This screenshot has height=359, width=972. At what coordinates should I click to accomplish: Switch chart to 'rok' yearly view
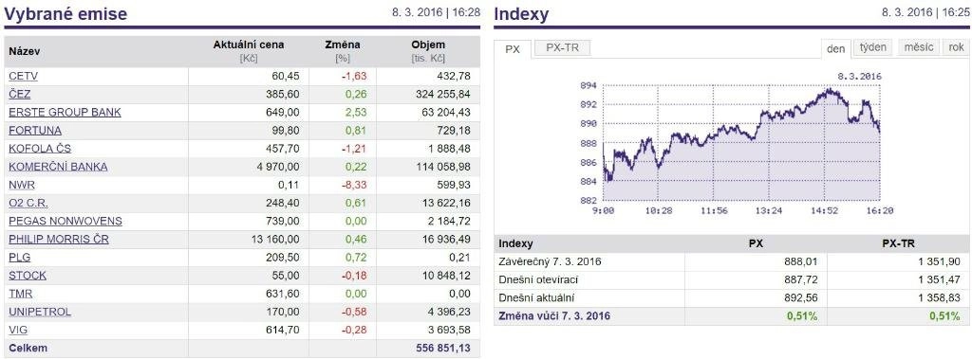point(956,47)
